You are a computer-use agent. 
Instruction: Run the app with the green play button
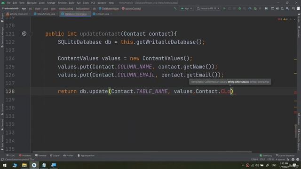pos(224,8)
